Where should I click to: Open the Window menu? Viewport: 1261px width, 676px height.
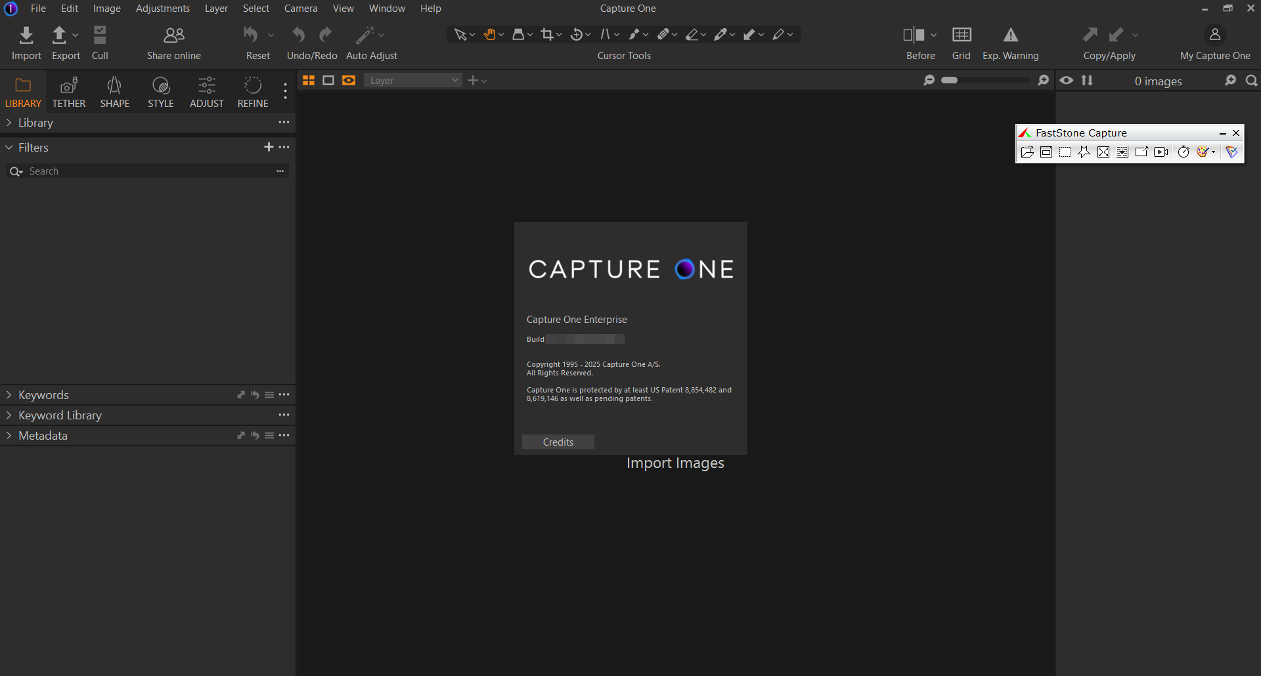(387, 9)
